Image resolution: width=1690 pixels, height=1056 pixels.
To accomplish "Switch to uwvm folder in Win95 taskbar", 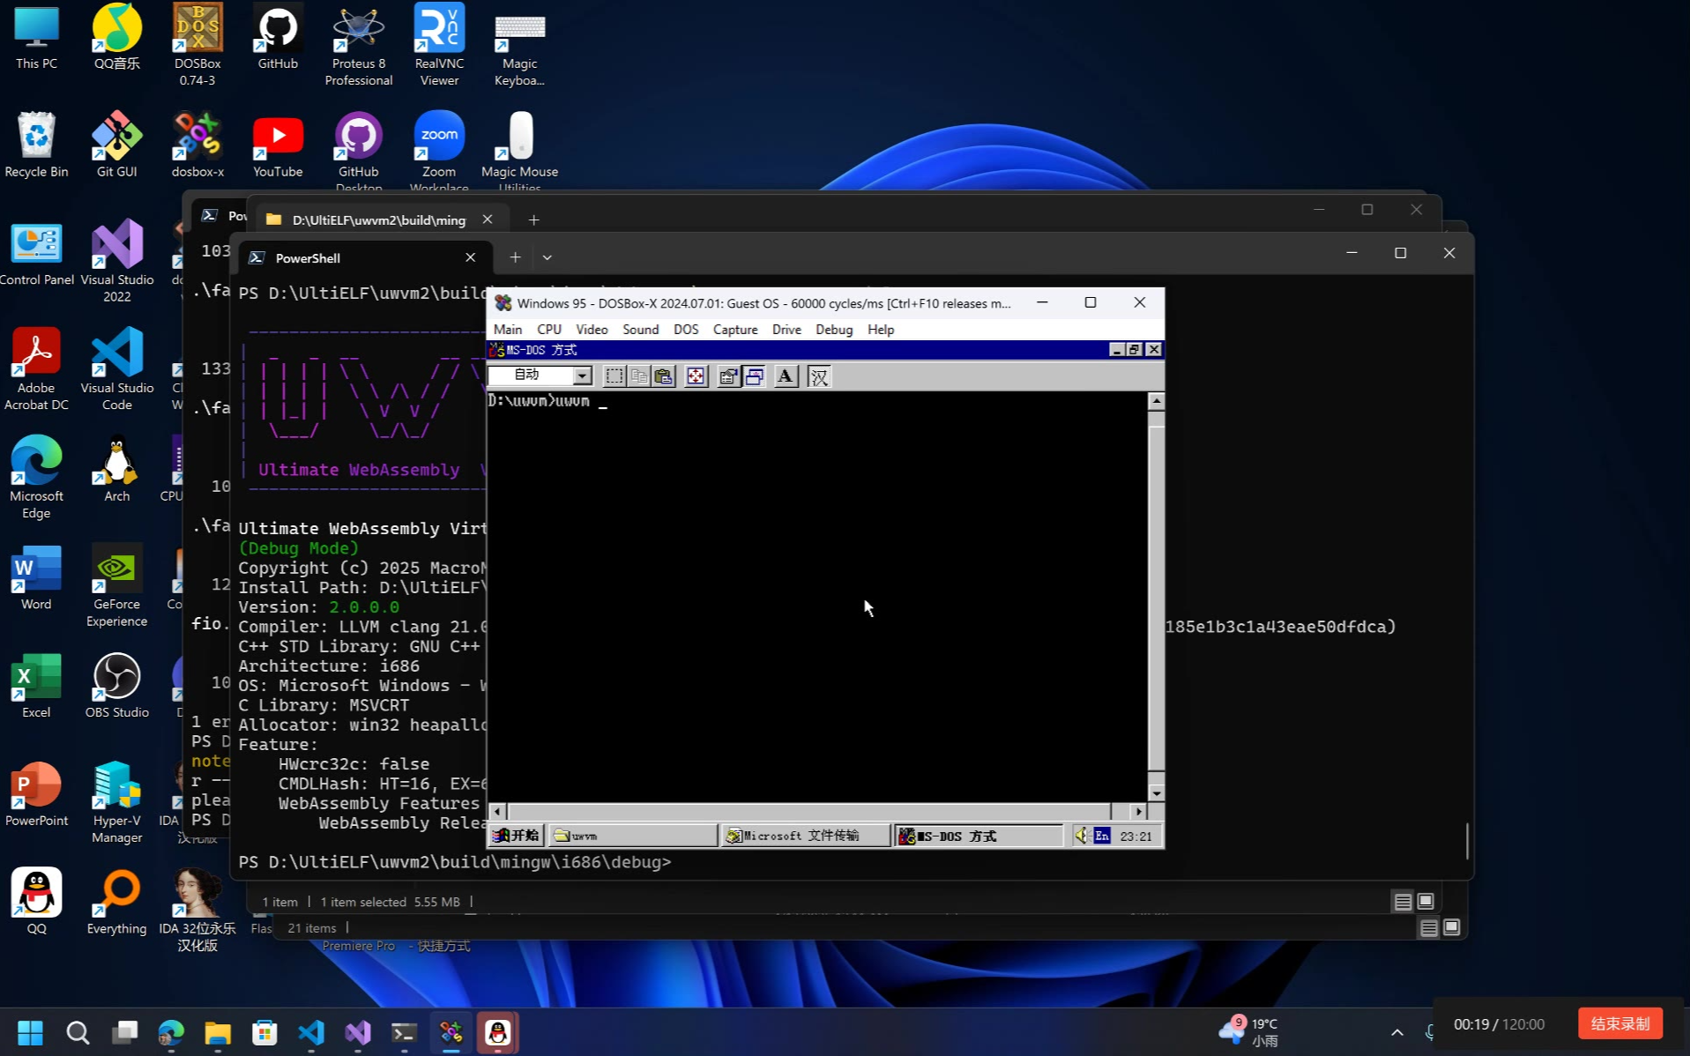I will pos(633,836).
